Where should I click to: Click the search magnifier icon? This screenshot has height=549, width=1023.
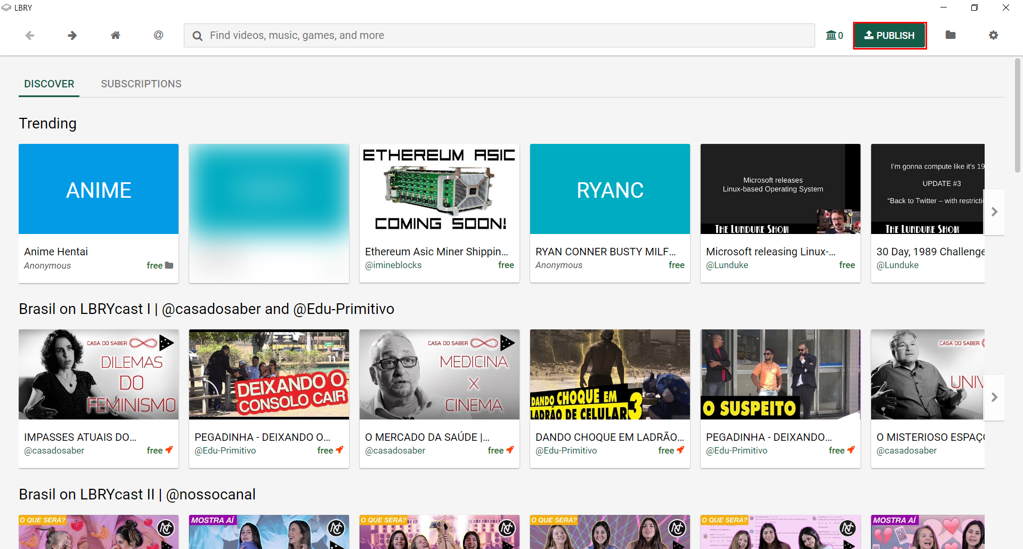(x=198, y=36)
